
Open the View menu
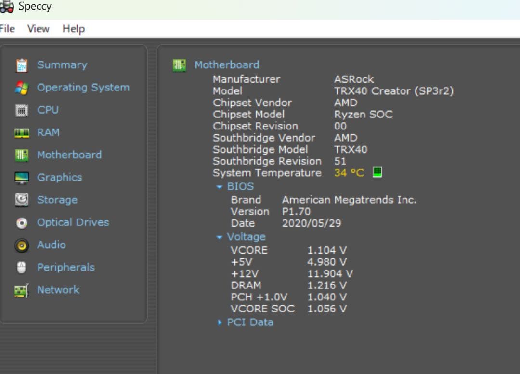[38, 29]
